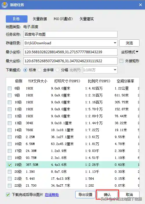
Task: Click the 19.11米 resolution cell
Action: tap(121, 130)
